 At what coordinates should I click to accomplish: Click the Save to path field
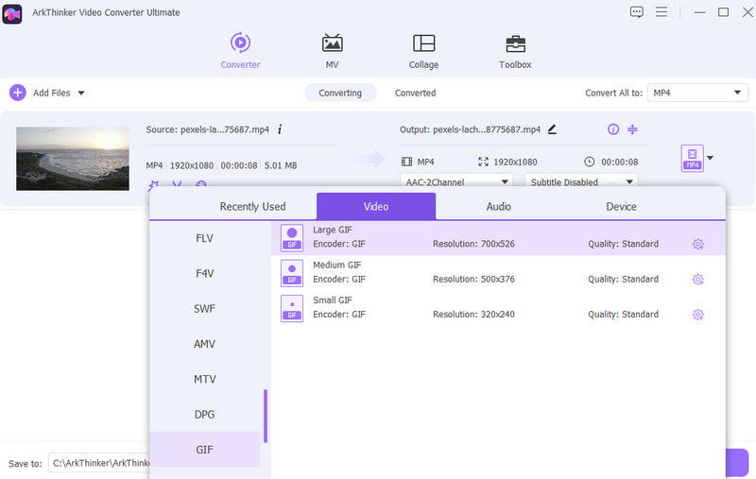(99, 463)
